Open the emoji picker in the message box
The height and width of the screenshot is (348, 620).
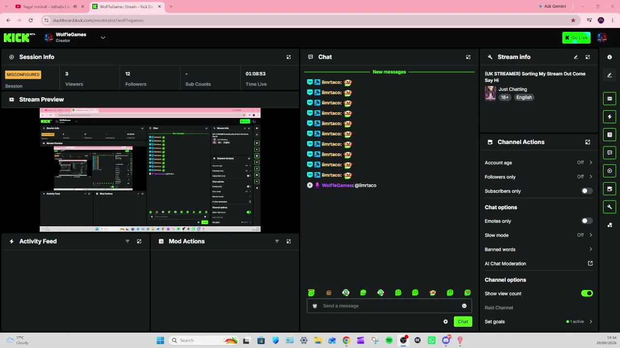pyautogui.click(x=464, y=306)
